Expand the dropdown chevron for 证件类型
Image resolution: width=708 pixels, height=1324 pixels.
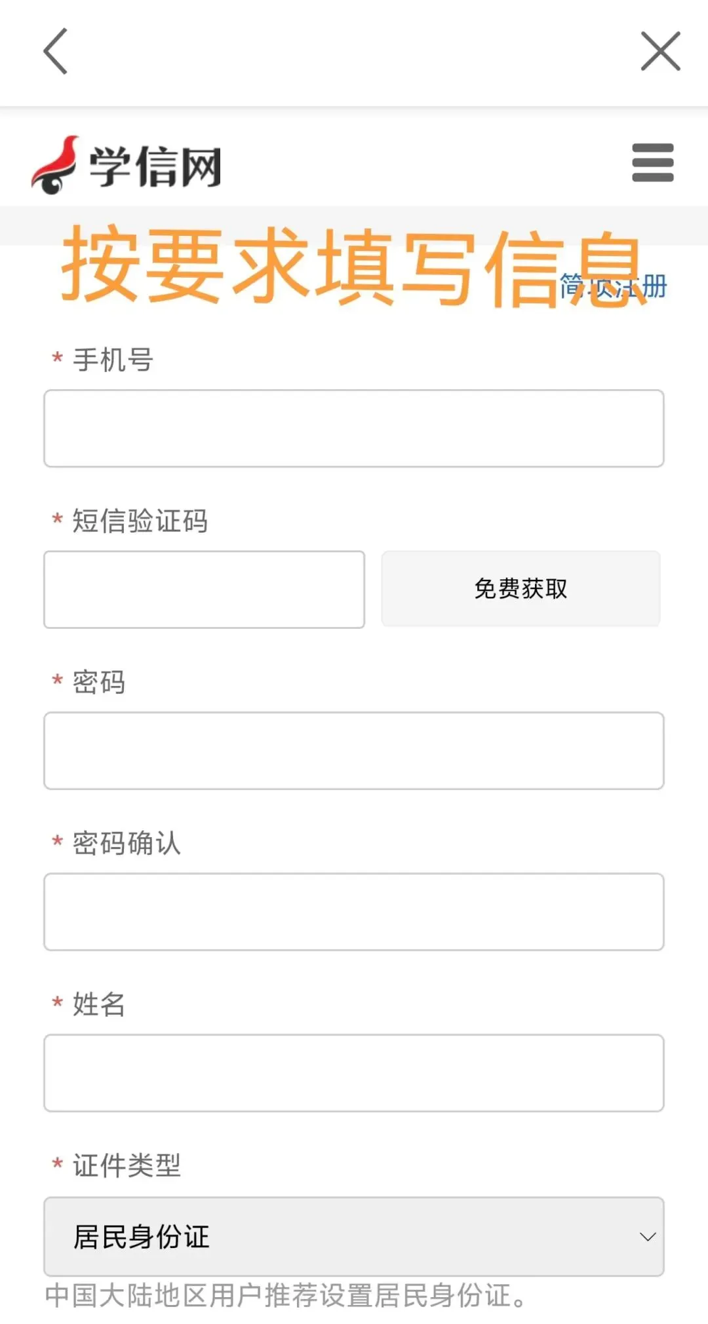point(648,1237)
